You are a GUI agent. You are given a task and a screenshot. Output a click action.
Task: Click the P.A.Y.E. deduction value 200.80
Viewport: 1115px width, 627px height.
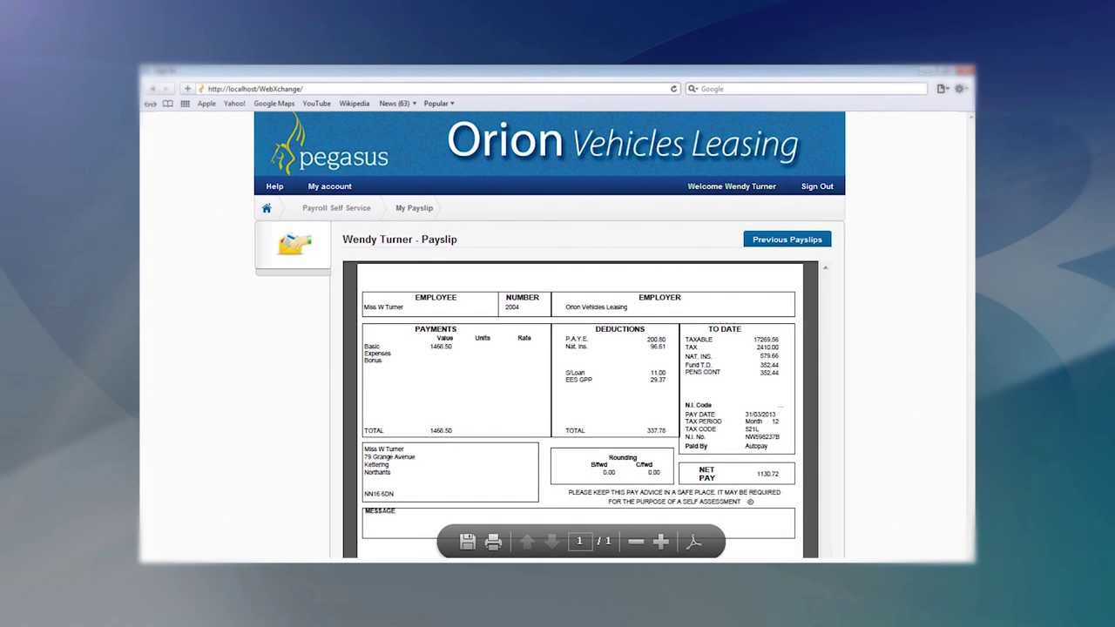pyautogui.click(x=656, y=340)
